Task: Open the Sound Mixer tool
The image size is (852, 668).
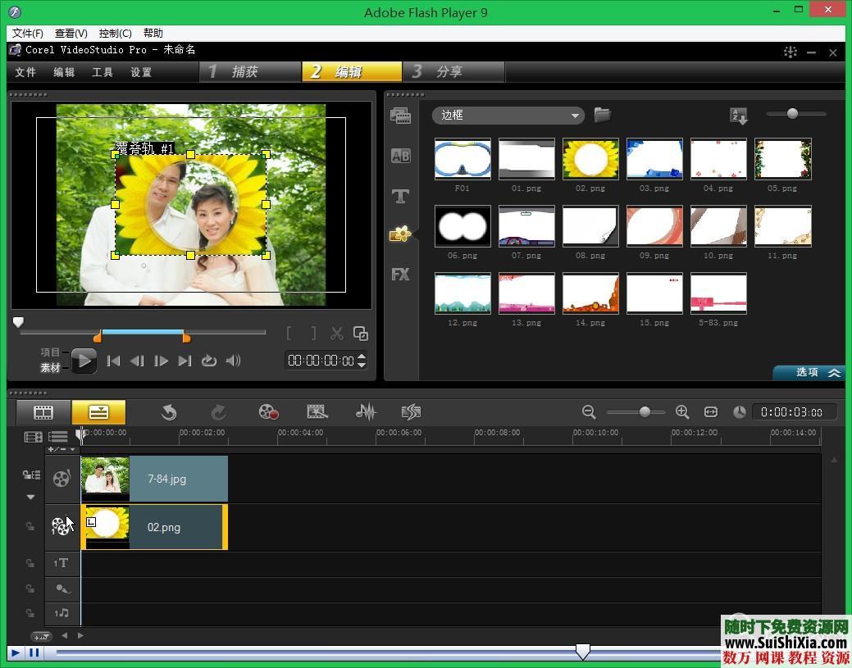Action: [366, 412]
